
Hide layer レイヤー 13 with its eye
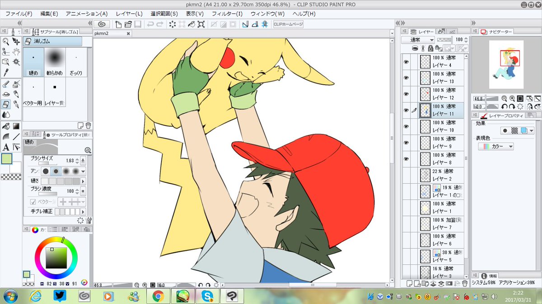[x=406, y=78]
